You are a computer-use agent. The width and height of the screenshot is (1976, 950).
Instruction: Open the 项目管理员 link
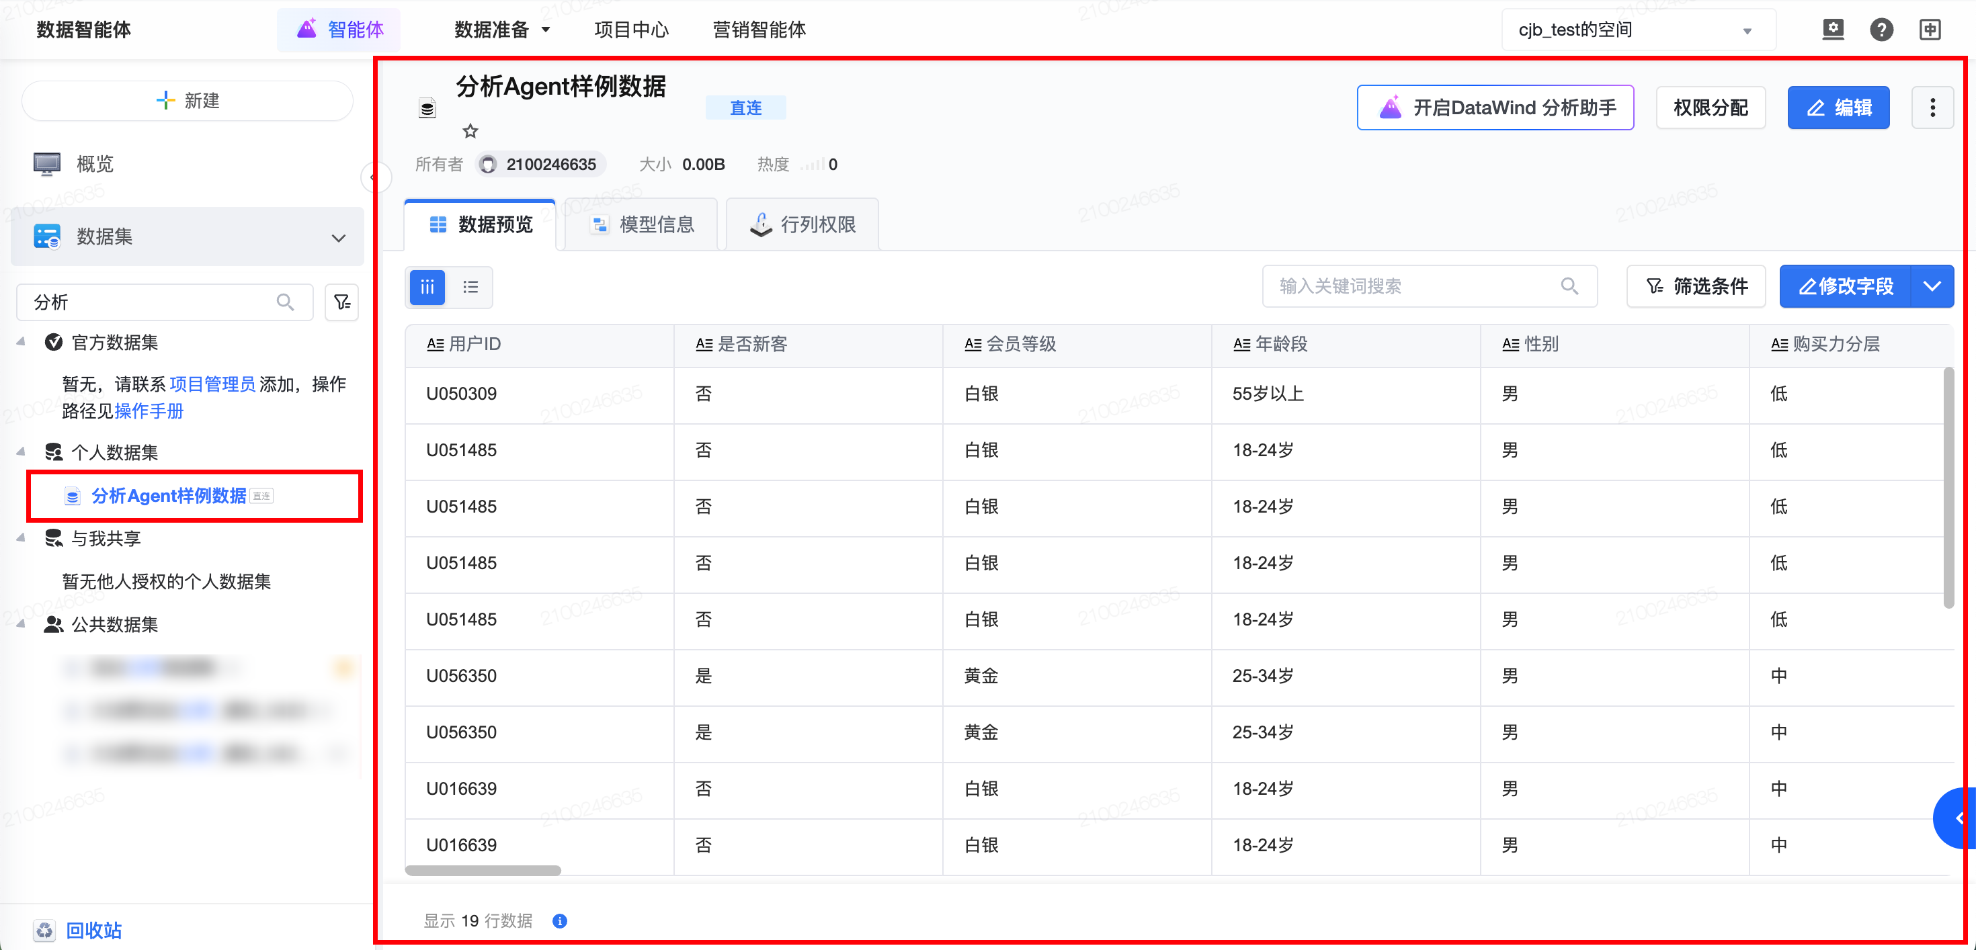[x=212, y=384]
